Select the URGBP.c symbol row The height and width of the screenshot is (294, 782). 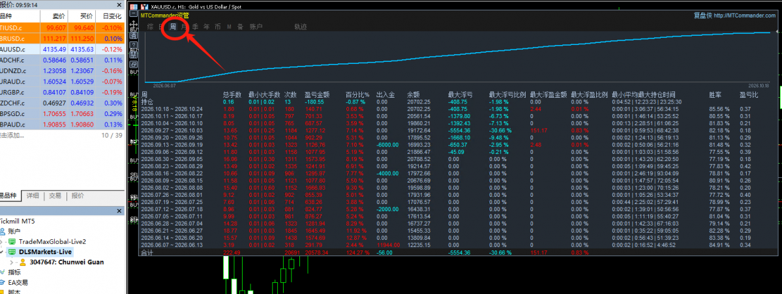pyautogui.click(x=62, y=92)
